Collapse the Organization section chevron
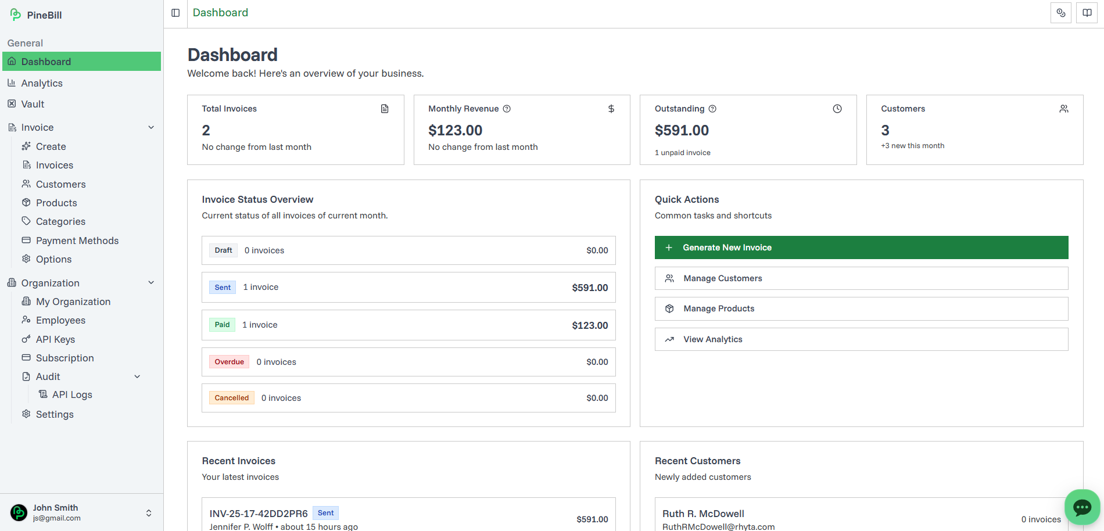This screenshot has height=531, width=1104. 151,283
